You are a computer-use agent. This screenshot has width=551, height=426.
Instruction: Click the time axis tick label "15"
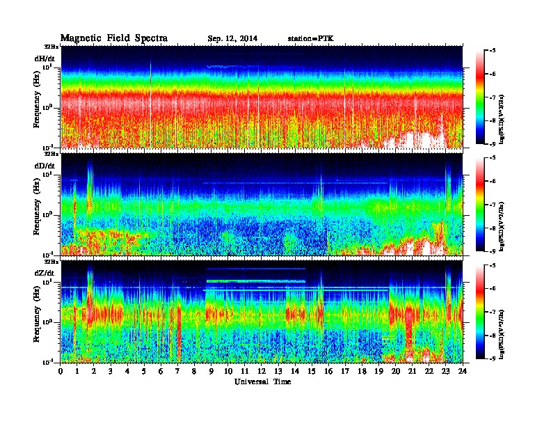pos(312,371)
